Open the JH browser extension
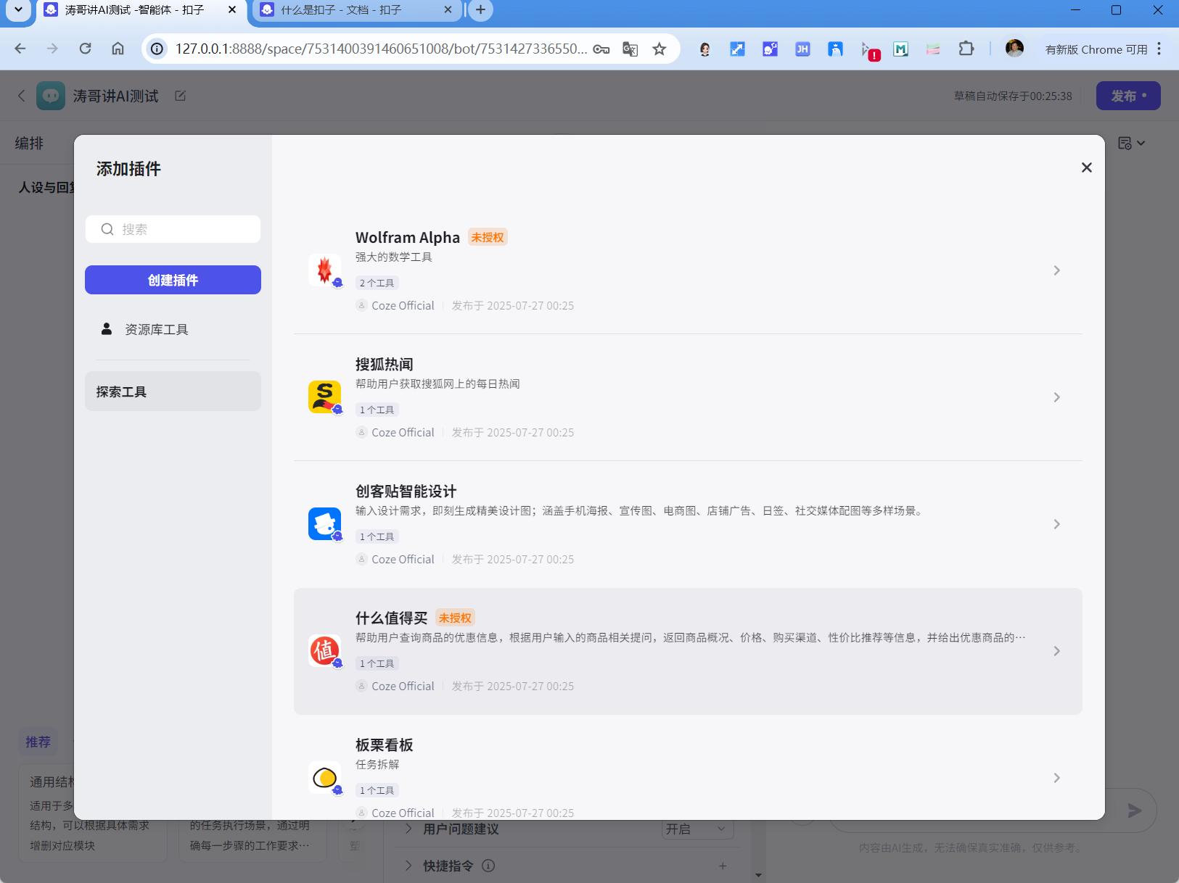The height and width of the screenshot is (883, 1179). tap(802, 49)
